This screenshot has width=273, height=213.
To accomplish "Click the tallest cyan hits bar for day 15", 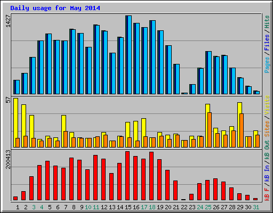I will 129,55.
